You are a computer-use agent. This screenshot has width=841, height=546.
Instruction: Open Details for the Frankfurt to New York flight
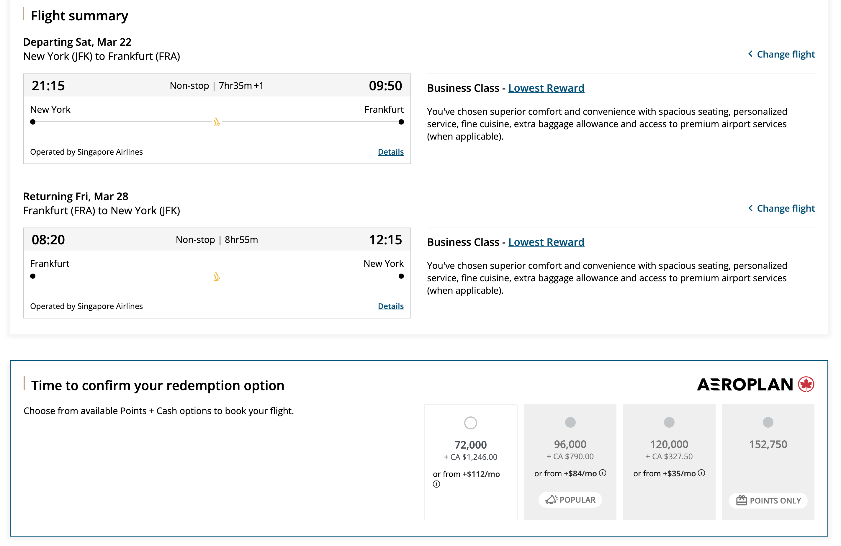[x=390, y=306]
